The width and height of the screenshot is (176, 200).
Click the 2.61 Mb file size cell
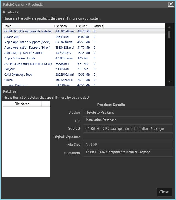pyautogui.click(x=82, y=69)
